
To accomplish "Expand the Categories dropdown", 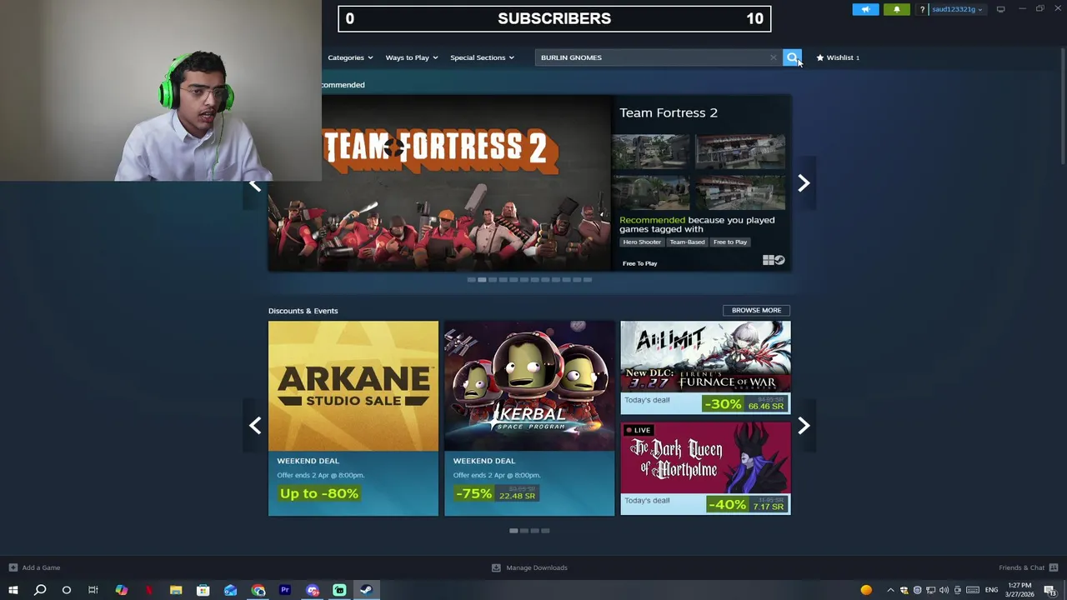I will click(x=350, y=57).
